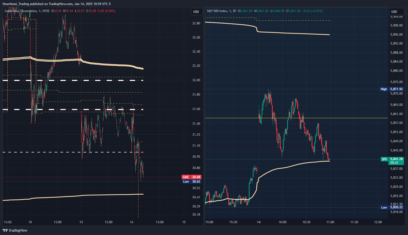
Task: Open the USD currency selector on GameStop chart
Action: pyautogui.click(x=196, y=12)
